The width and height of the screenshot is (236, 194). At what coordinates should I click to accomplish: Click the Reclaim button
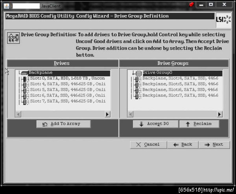199,124
